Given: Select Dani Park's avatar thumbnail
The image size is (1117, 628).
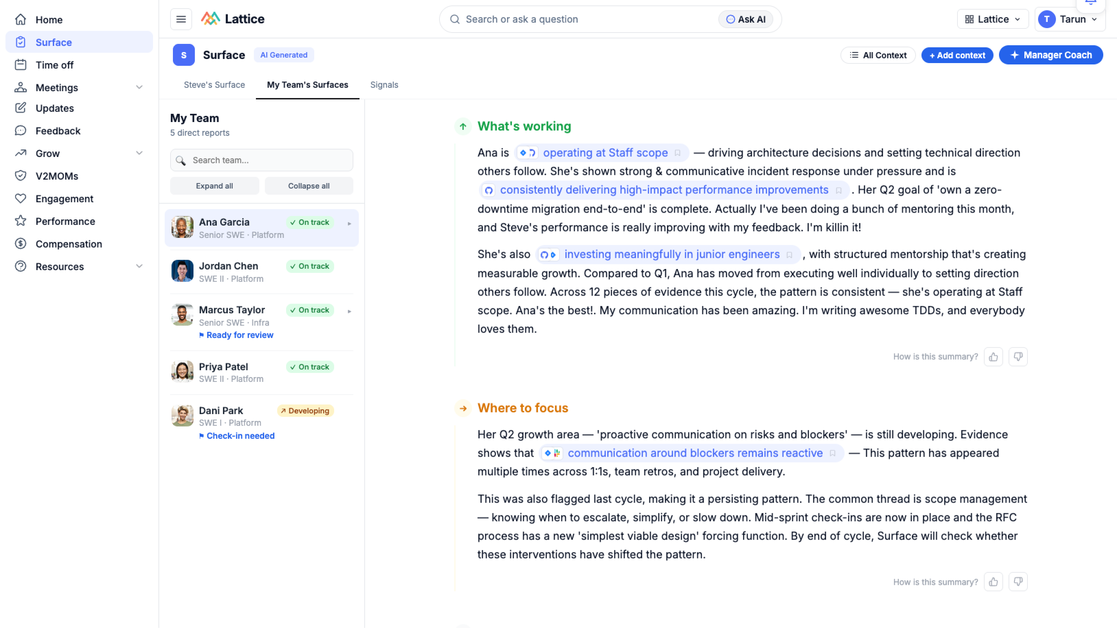Looking at the screenshot, I should (x=182, y=415).
